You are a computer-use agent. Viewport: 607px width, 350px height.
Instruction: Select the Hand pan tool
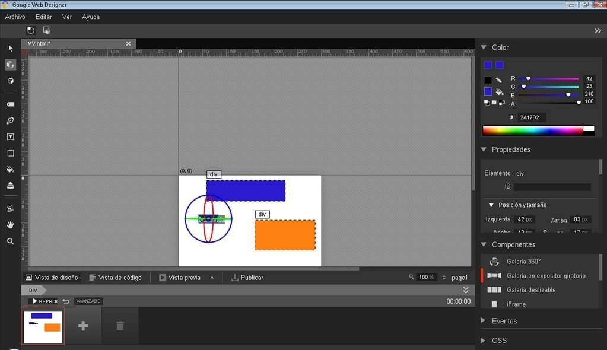coord(11,225)
